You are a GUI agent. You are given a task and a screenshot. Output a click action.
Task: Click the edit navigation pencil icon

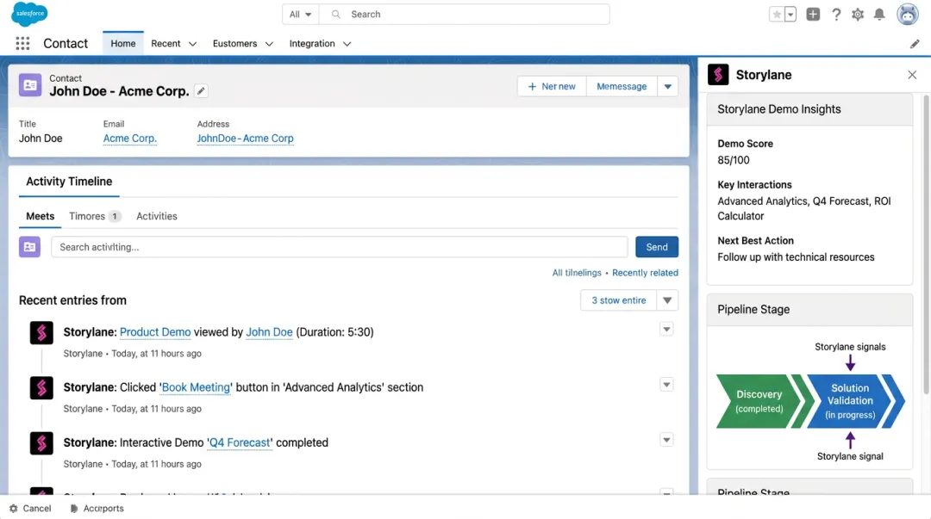pos(915,44)
